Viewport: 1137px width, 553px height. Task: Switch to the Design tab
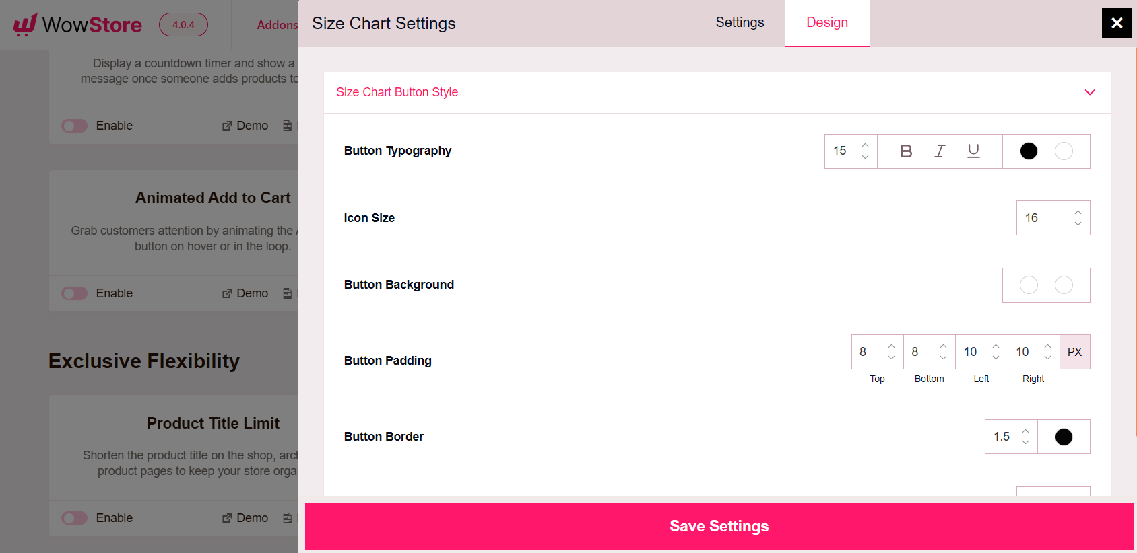827,23
